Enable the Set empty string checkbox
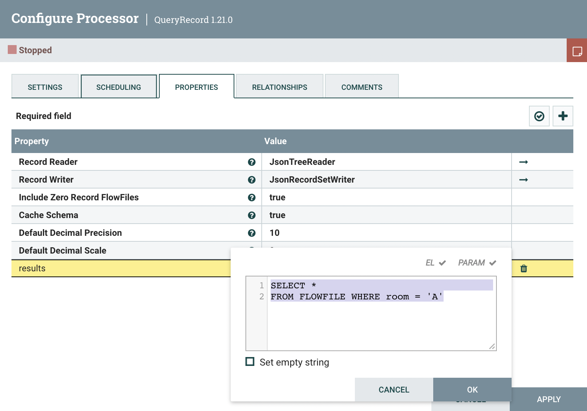 [250, 362]
